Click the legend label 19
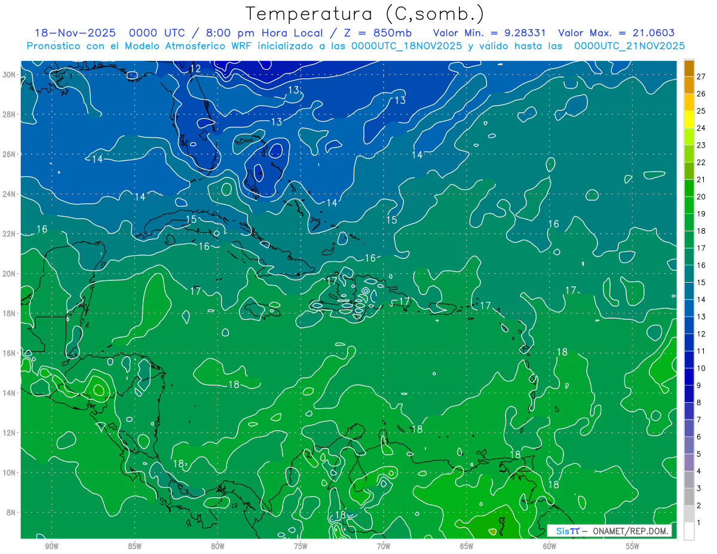 click(701, 214)
